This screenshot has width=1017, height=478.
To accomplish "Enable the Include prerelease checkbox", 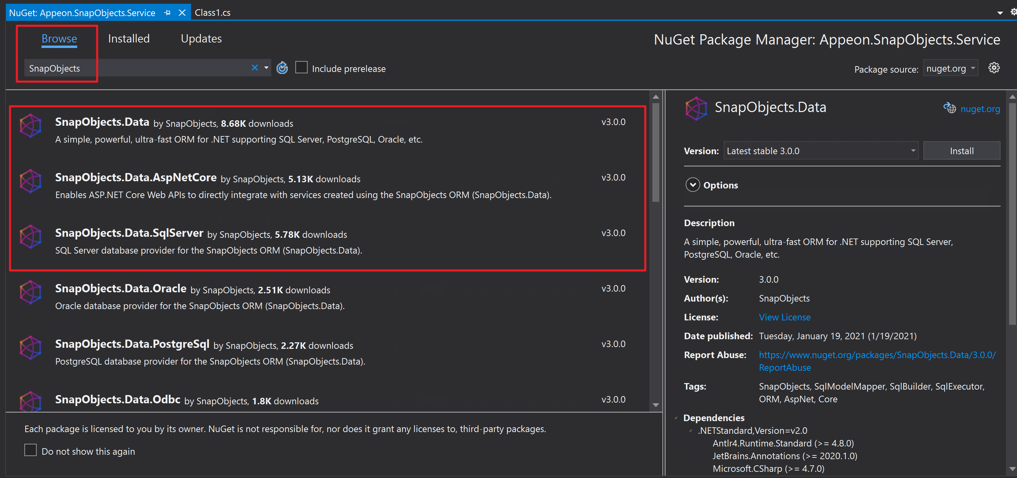I will [x=301, y=68].
